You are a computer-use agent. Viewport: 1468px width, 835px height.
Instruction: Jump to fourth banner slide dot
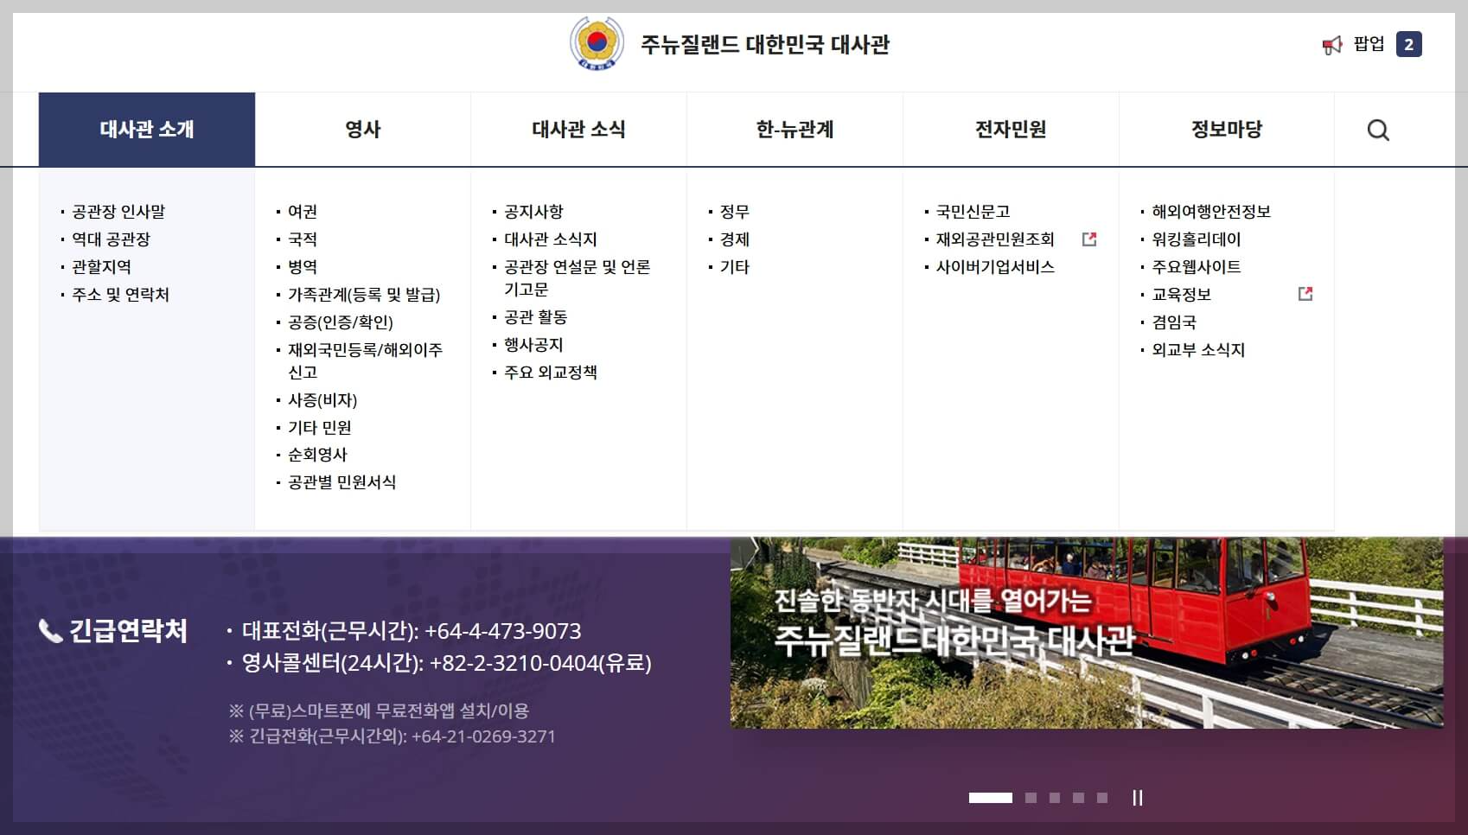(x=1078, y=798)
